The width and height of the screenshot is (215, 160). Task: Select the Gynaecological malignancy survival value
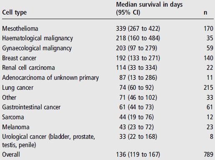137,48
